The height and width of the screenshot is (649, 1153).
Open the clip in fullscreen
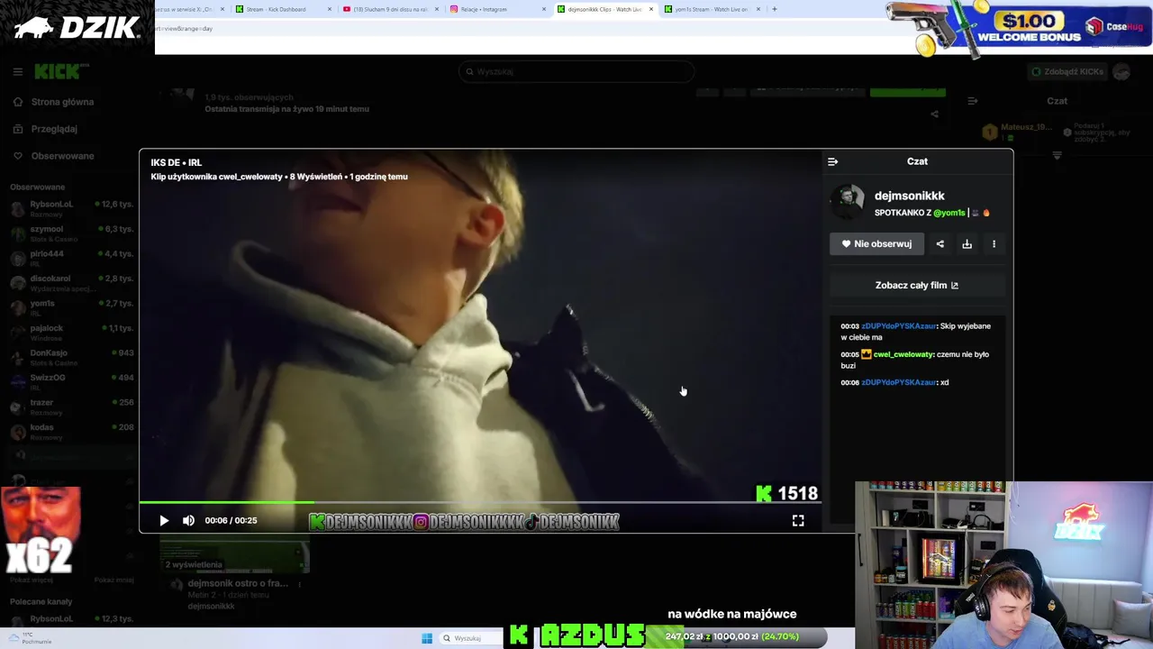click(798, 520)
